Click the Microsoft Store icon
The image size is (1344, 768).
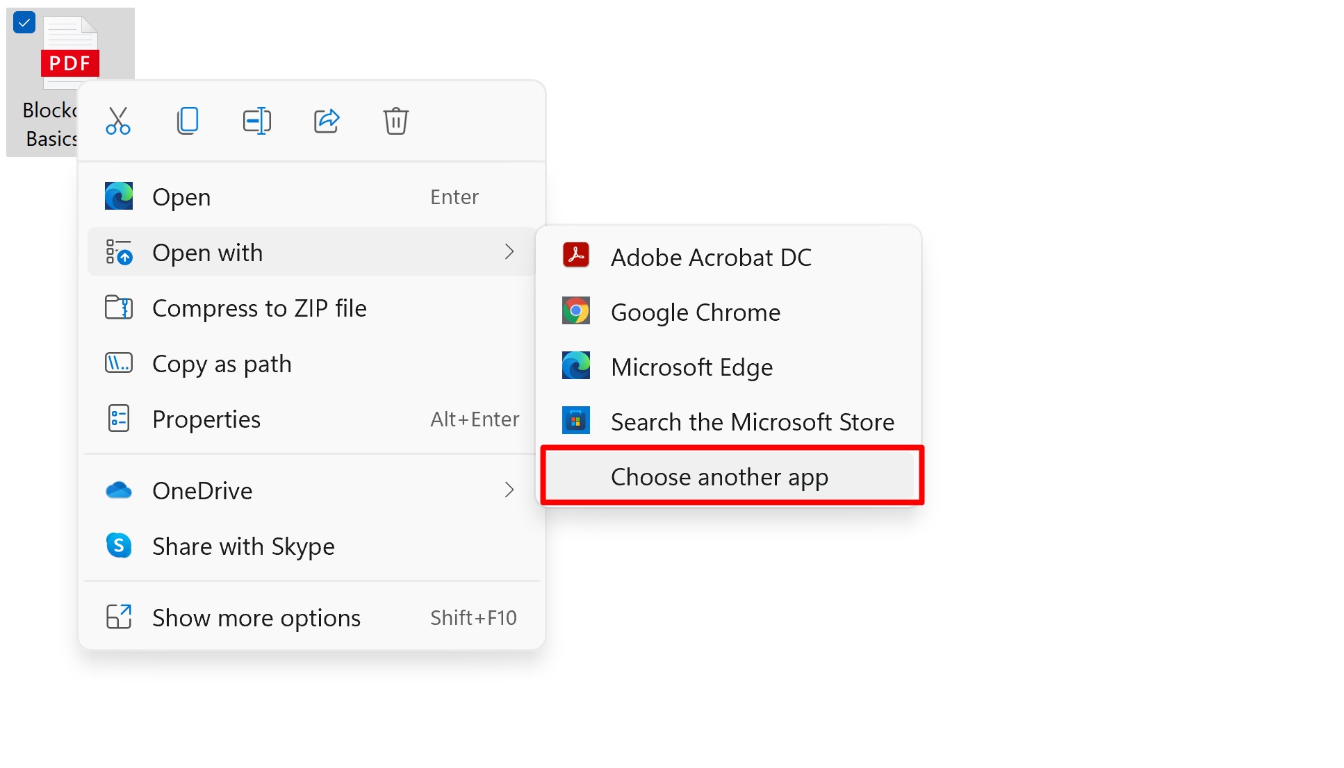(575, 421)
